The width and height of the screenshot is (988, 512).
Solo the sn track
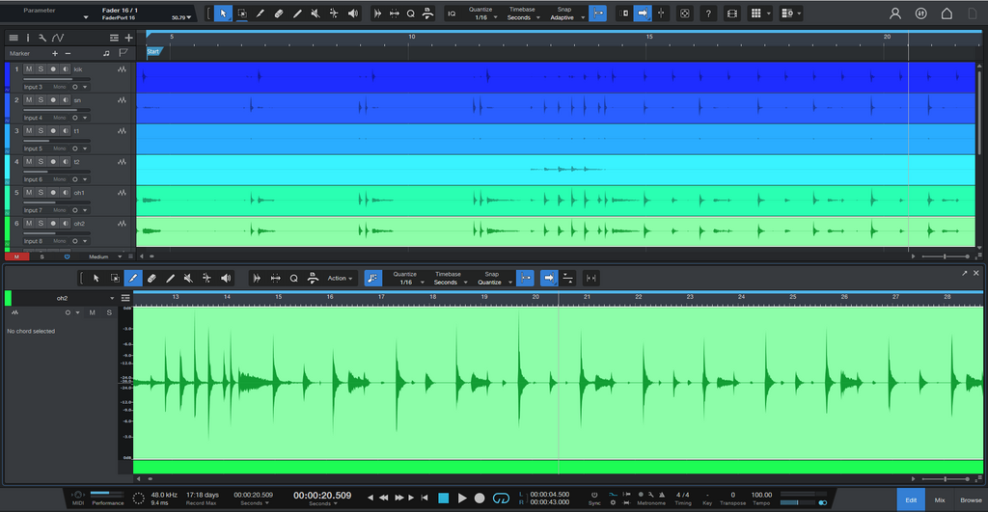point(41,100)
